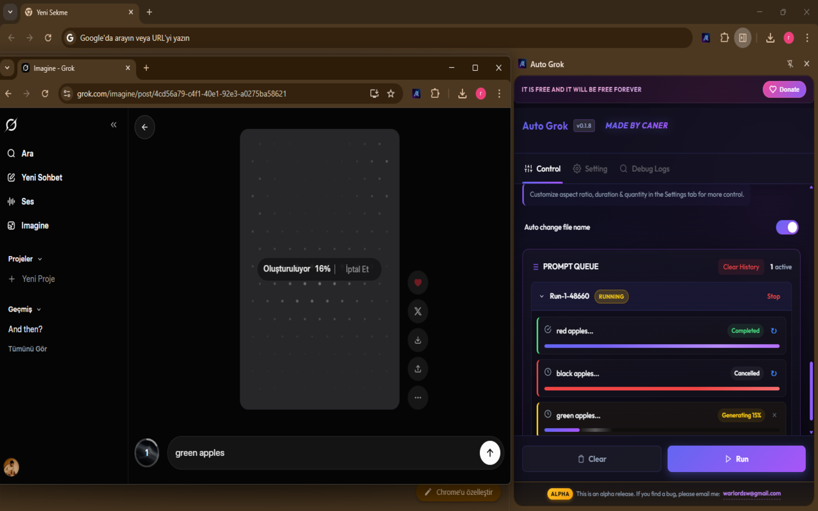818x511 pixels.
Task: Open Imagine in Grok sidebar
Action: point(28,225)
